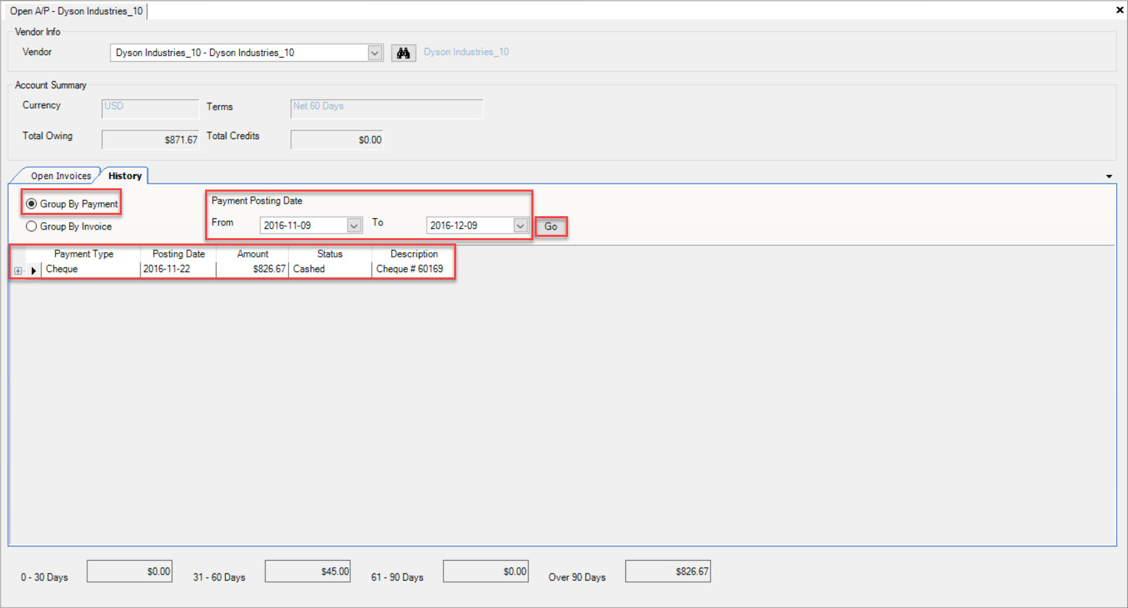The image size is (1128, 608).
Task: Sort by Description column header
Action: (414, 254)
